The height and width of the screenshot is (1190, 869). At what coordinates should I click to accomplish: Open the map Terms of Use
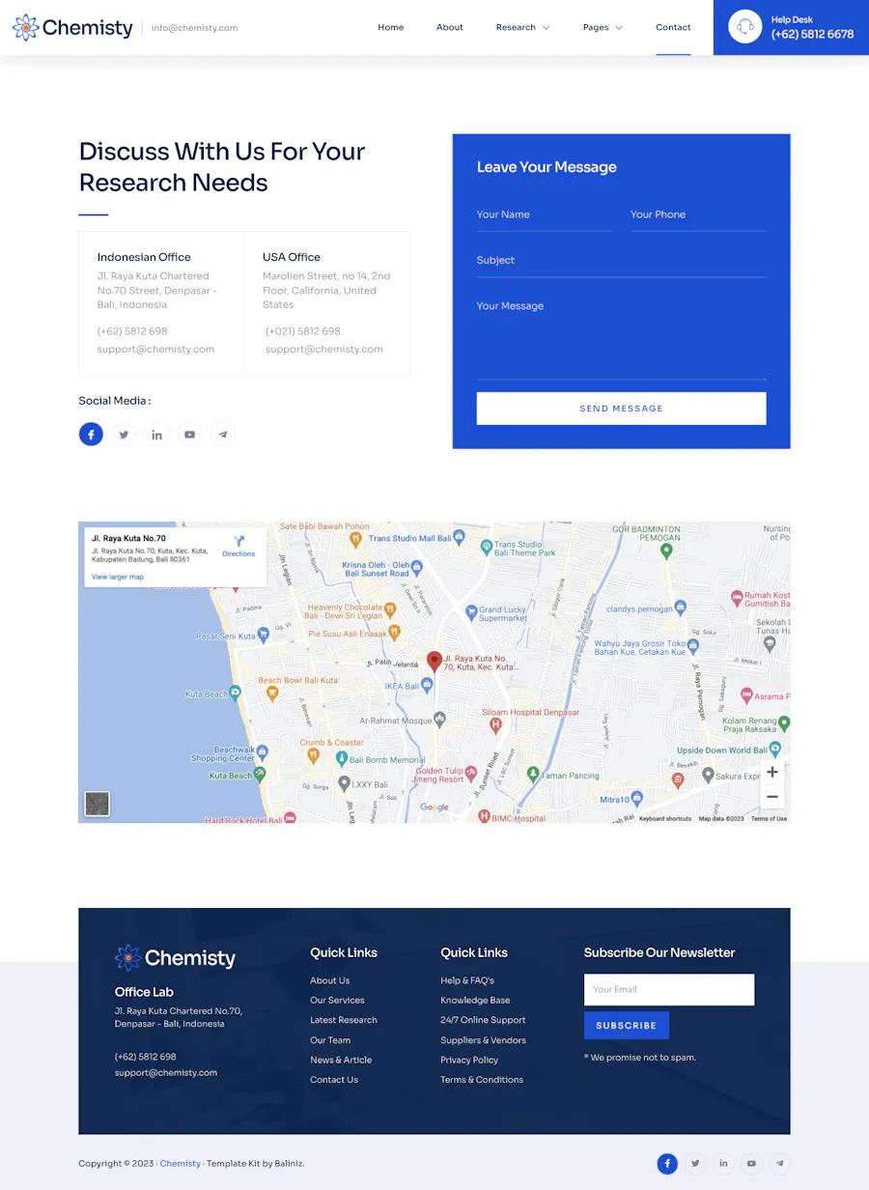coord(769,818)
